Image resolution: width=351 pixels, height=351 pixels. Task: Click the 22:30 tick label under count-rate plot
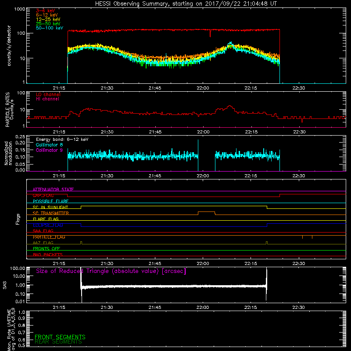299,88
